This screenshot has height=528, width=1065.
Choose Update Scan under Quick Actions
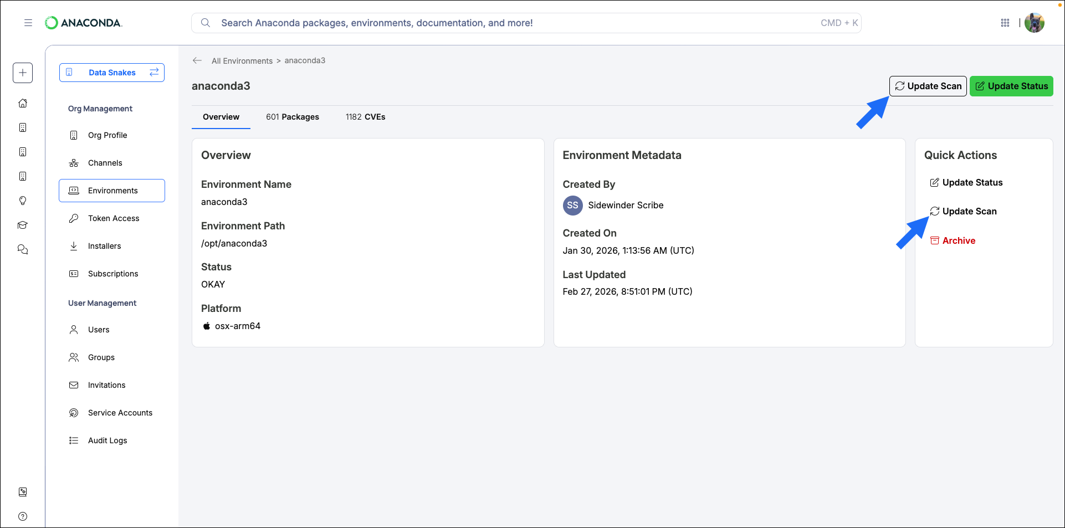coord(964,211)
